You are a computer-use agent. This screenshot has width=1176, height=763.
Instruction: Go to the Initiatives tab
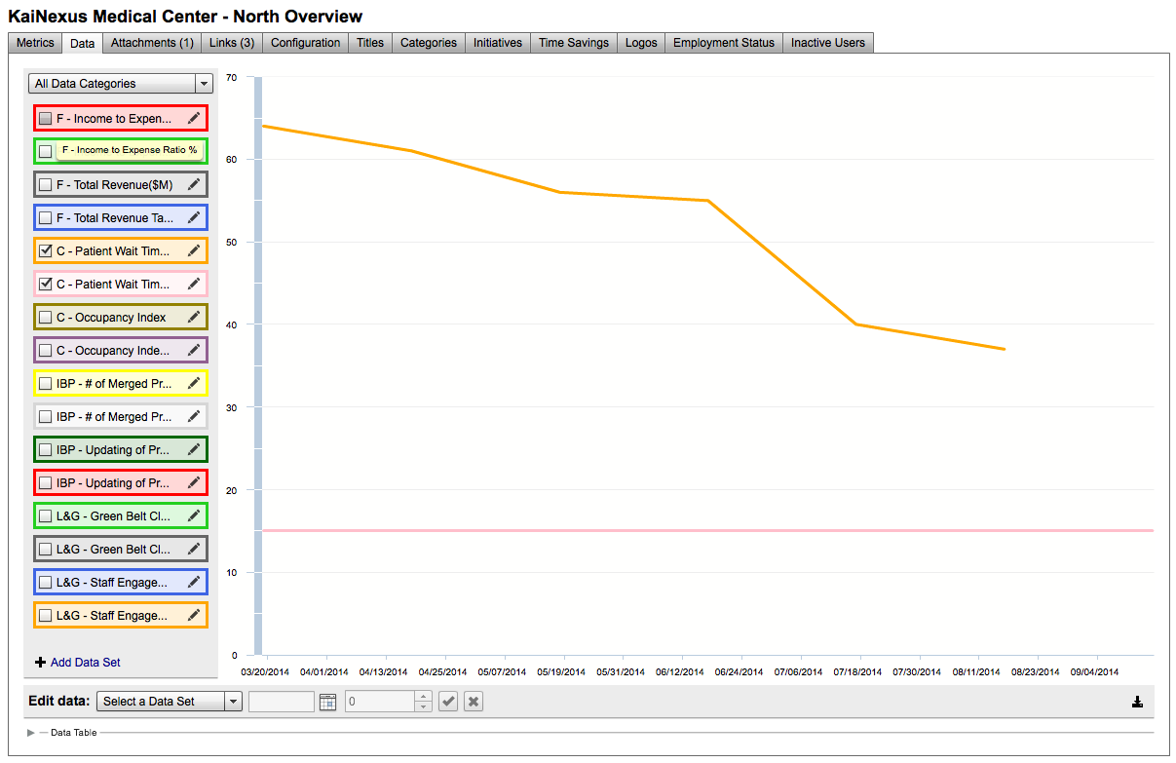point(498,43)
